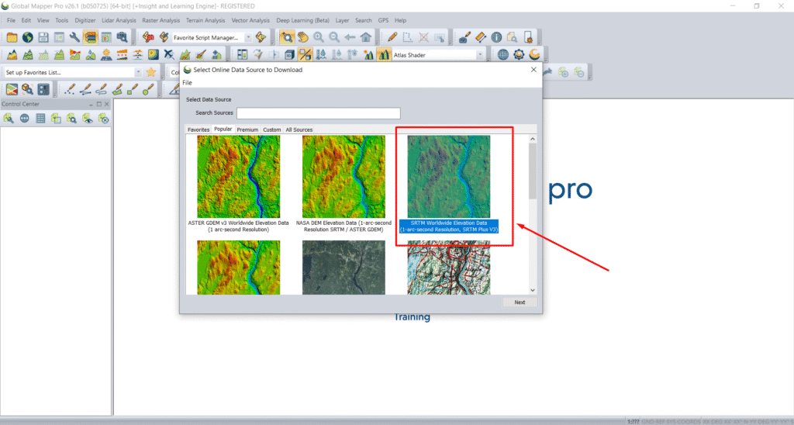The height and width of the screenshot is (425, 794).
Task: Close the Control Center panel
Action: point(107,104)
